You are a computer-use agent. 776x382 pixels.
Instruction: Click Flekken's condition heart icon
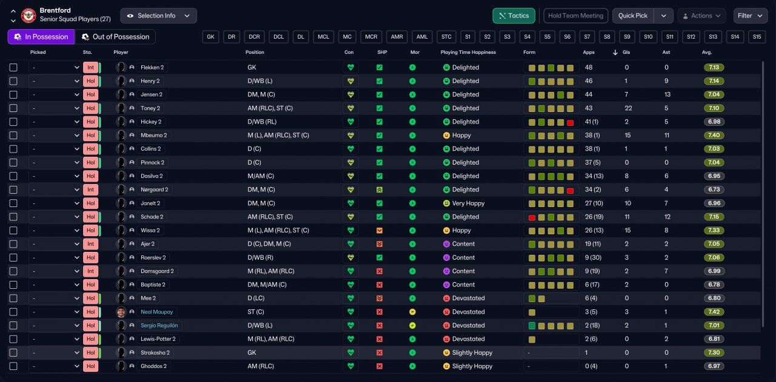pos(350,68)
